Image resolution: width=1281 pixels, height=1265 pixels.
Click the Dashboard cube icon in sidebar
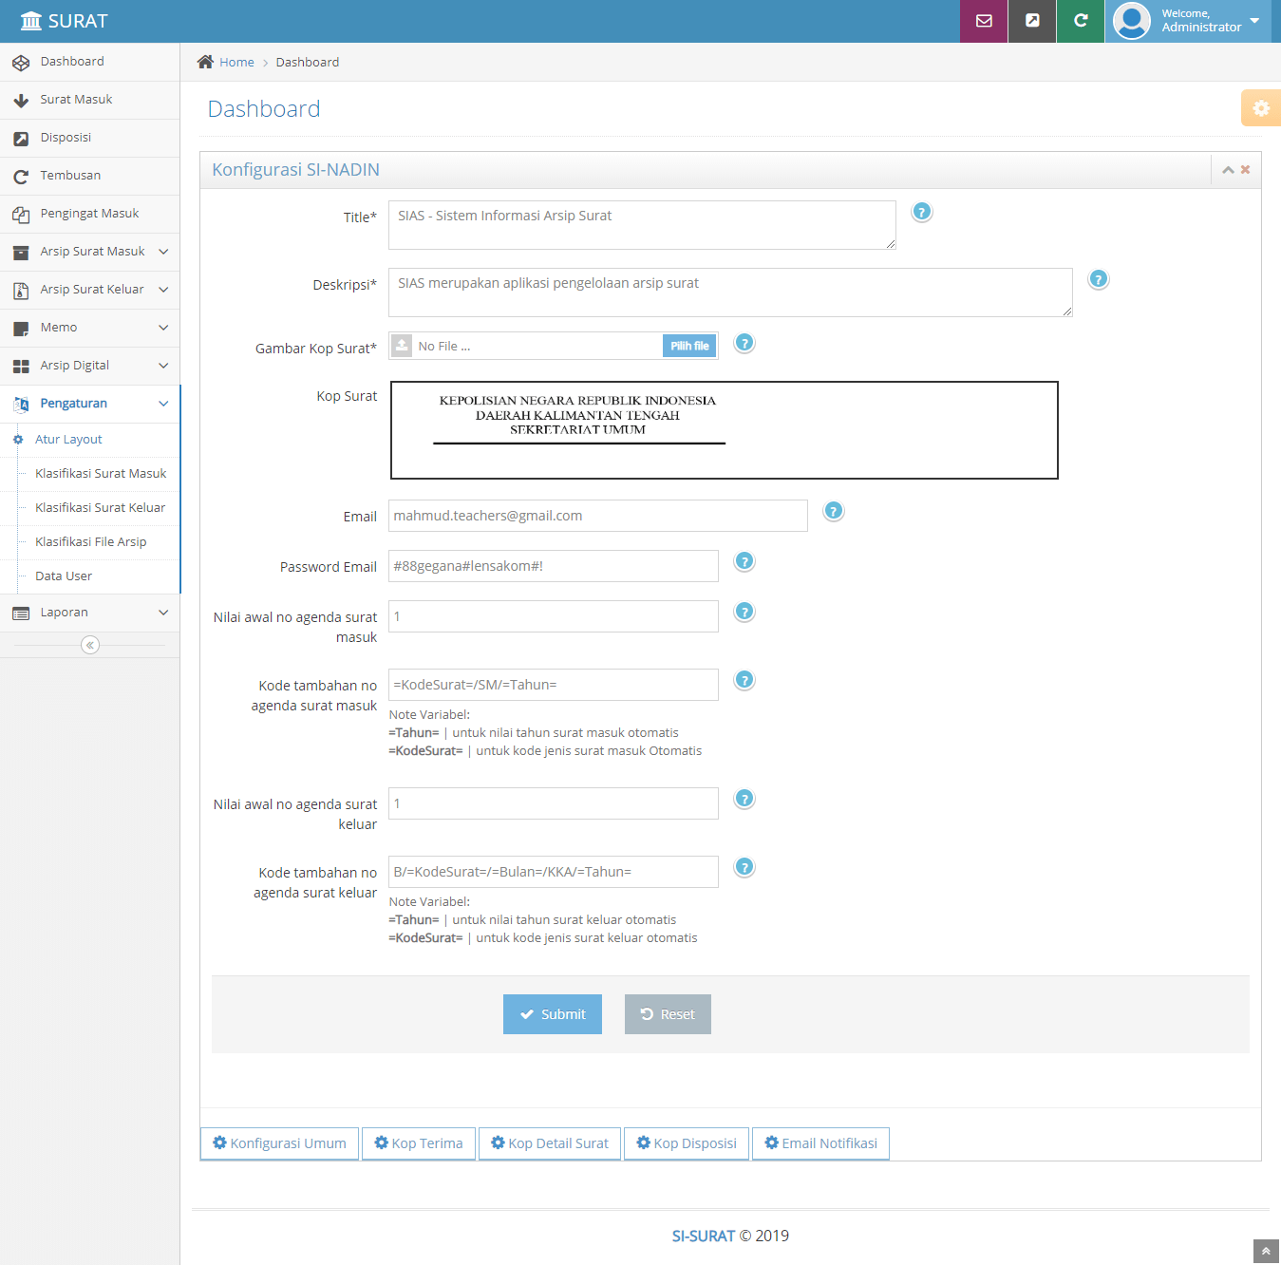[21, 63]
